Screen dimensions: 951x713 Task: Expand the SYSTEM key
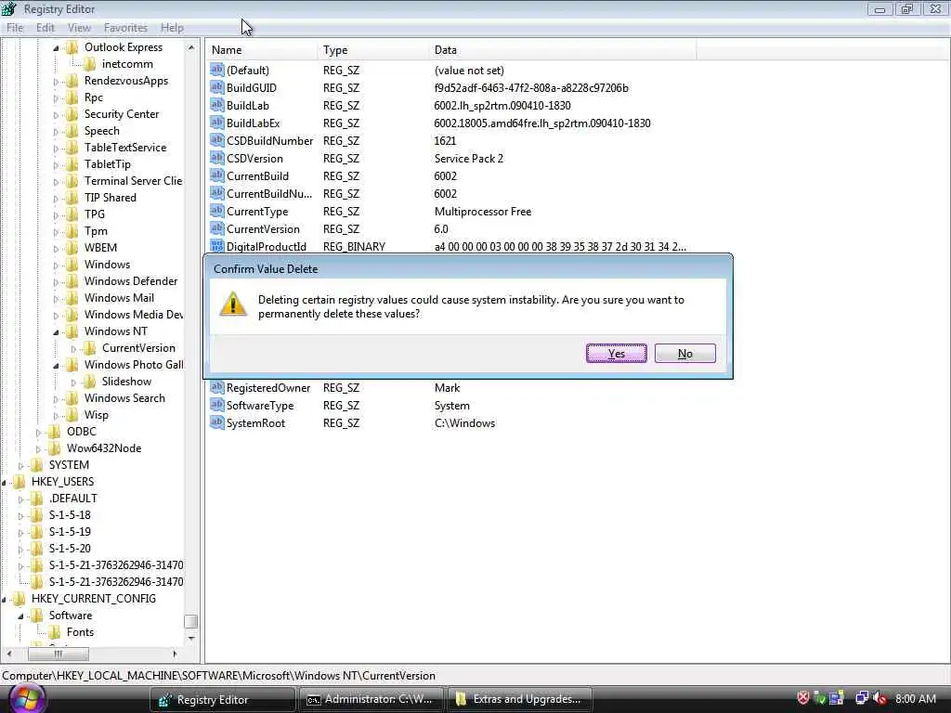(20, 466)
